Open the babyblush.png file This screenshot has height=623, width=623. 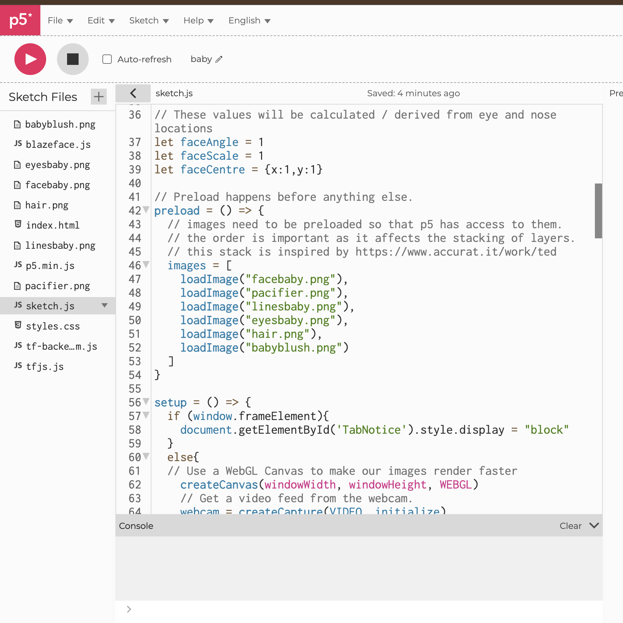pyautogui.click(x=60, y=124)
